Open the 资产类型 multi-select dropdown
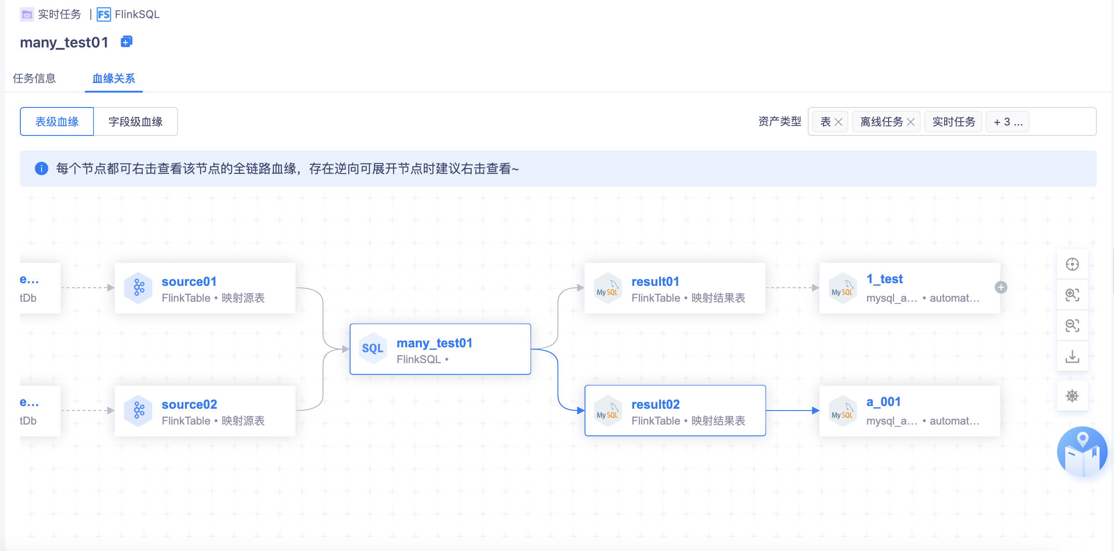 [x=952, y=121]
